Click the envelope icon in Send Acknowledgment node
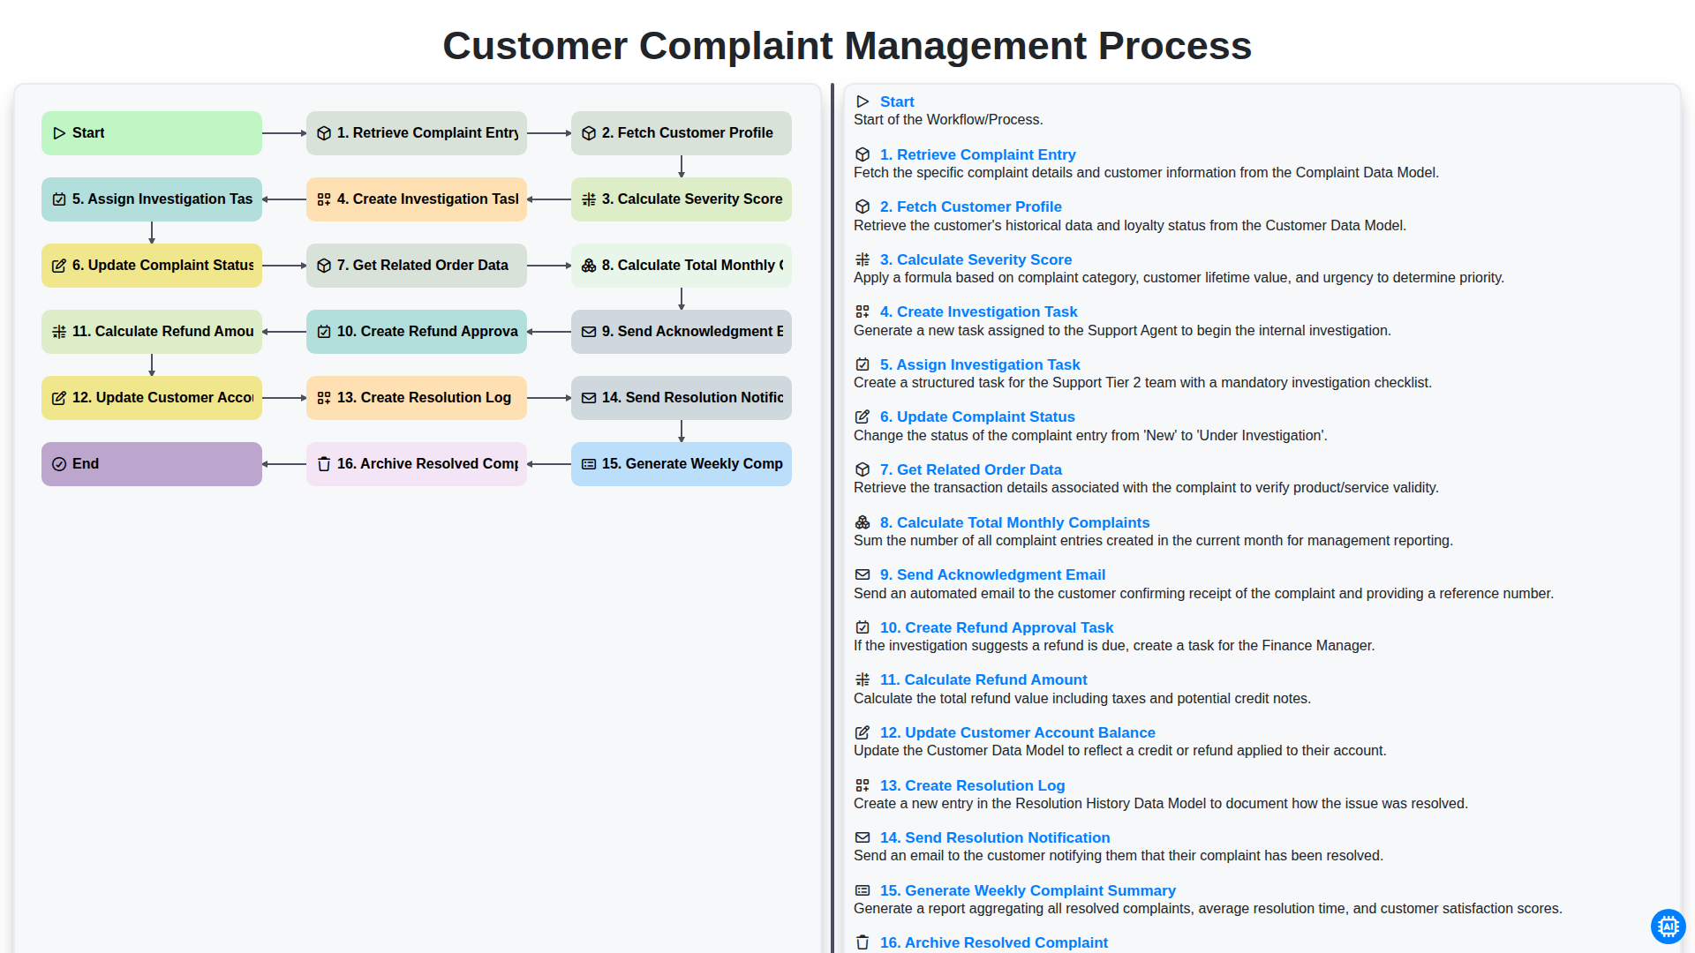Viewport: 1695px width, 953px height. coord(589,332)
